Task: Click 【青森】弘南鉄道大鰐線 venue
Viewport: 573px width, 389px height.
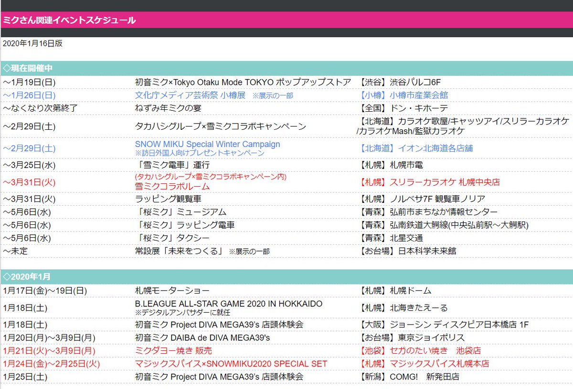Action: (x=443, y=225)
